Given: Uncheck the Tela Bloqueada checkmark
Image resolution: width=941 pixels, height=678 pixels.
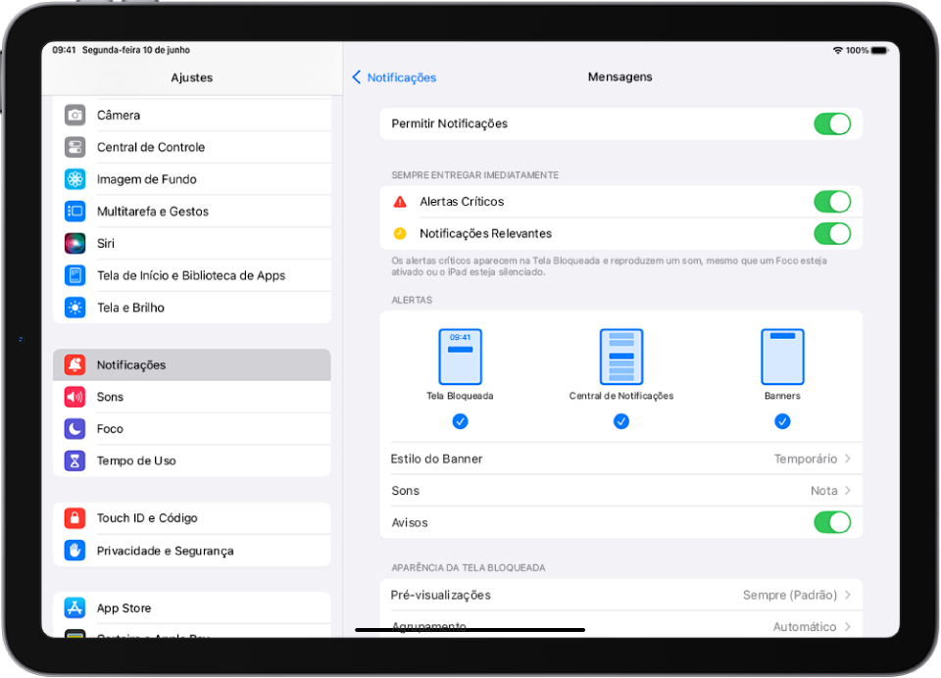Looking at the screenshot, I should pos(461,422).
